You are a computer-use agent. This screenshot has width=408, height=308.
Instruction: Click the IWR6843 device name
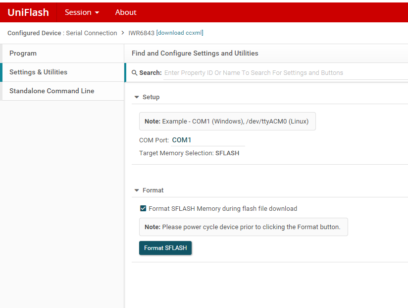[x=141, y=33]
